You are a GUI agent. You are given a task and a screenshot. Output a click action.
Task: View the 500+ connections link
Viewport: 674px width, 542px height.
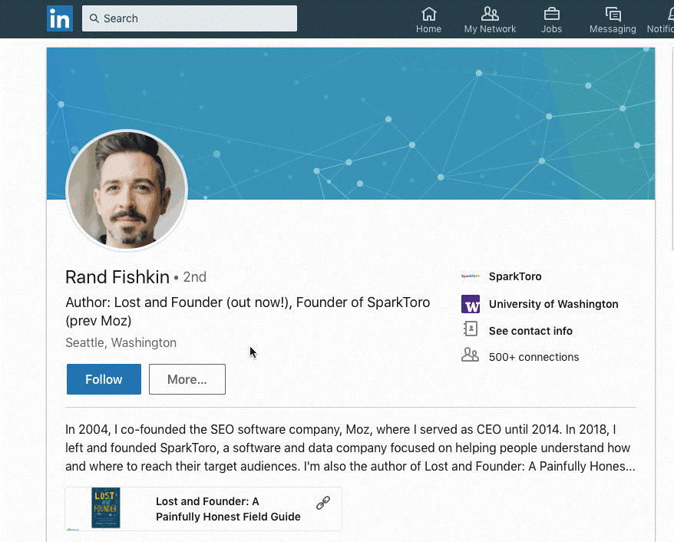[534, 357]
